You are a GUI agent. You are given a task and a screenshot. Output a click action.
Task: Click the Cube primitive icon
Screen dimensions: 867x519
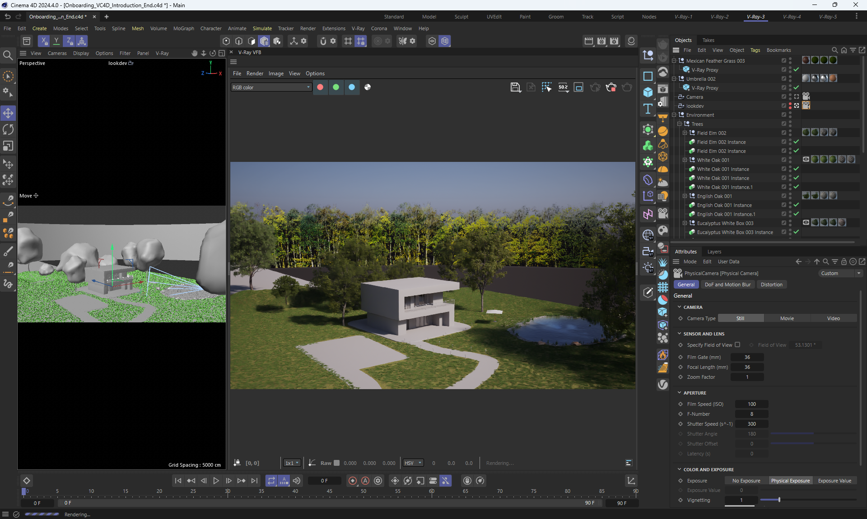click(648, 92)
